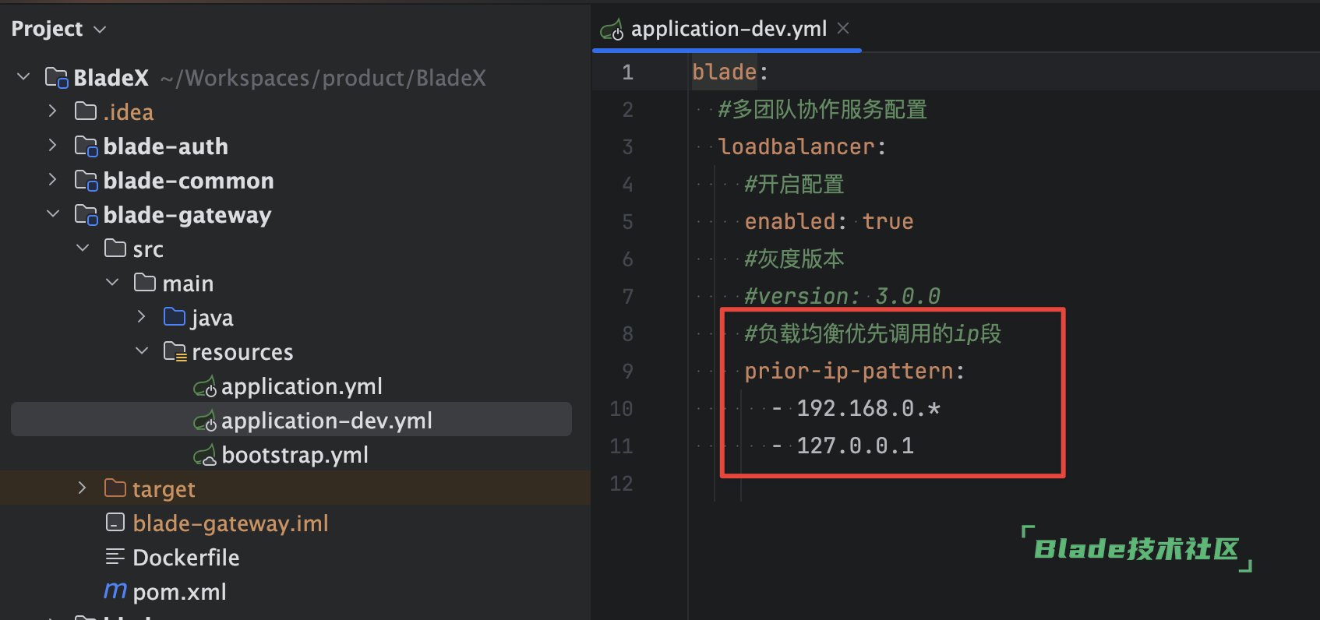Click the target folder icon
Image resolution: width=1320 pixels, height=620 pixels.
click(115, 488)
